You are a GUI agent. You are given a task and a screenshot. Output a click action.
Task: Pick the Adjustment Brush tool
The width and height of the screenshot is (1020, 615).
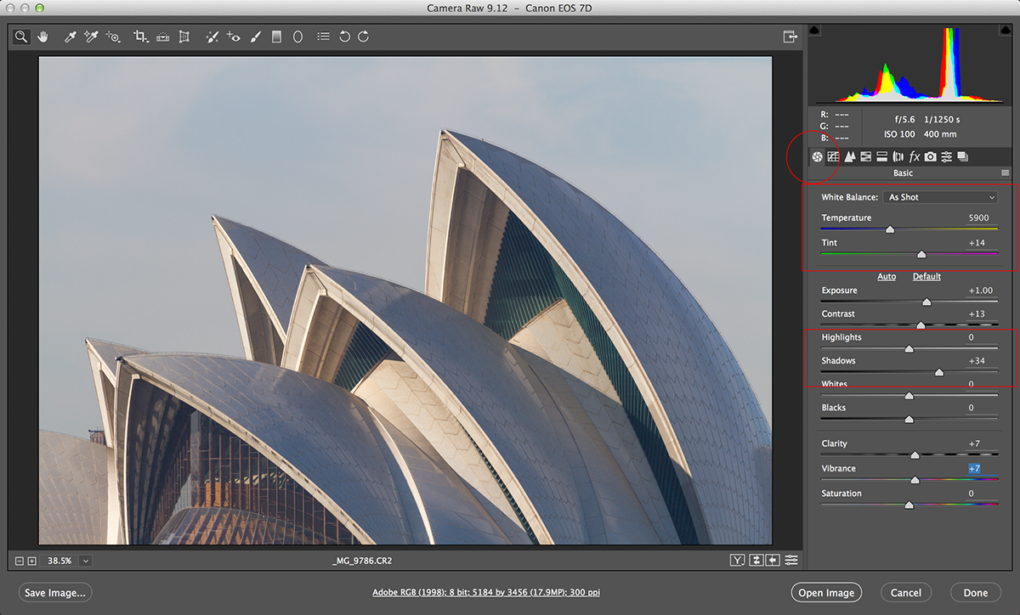[x=256, y=37]
